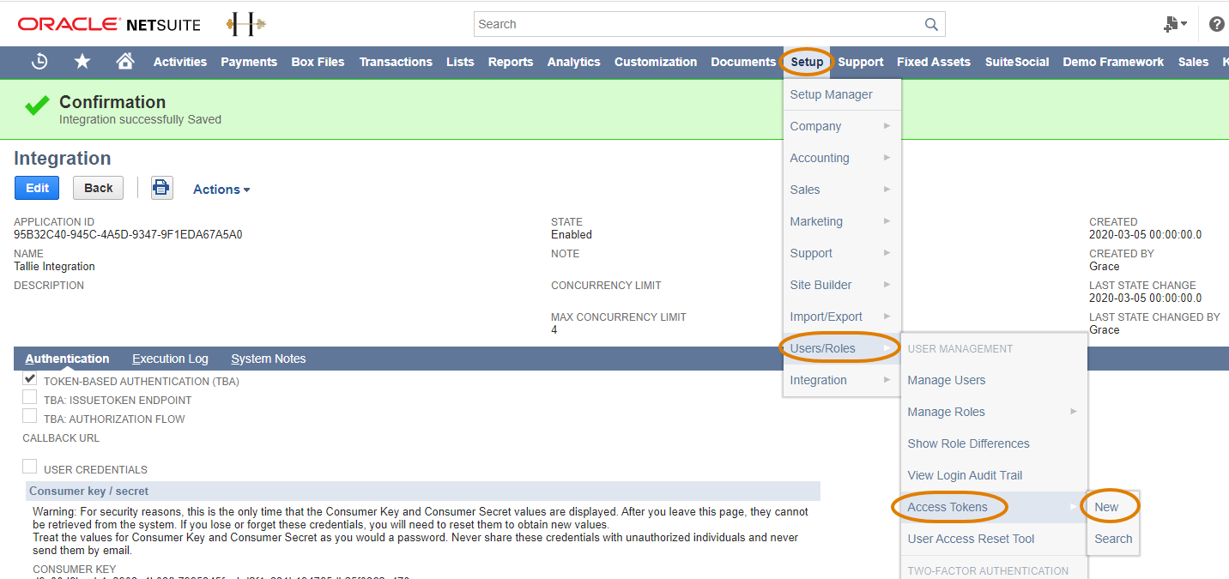Viewport: 1229px width, 579px height.
Task: Expand the Integration submenu
Action: (842, 380)
